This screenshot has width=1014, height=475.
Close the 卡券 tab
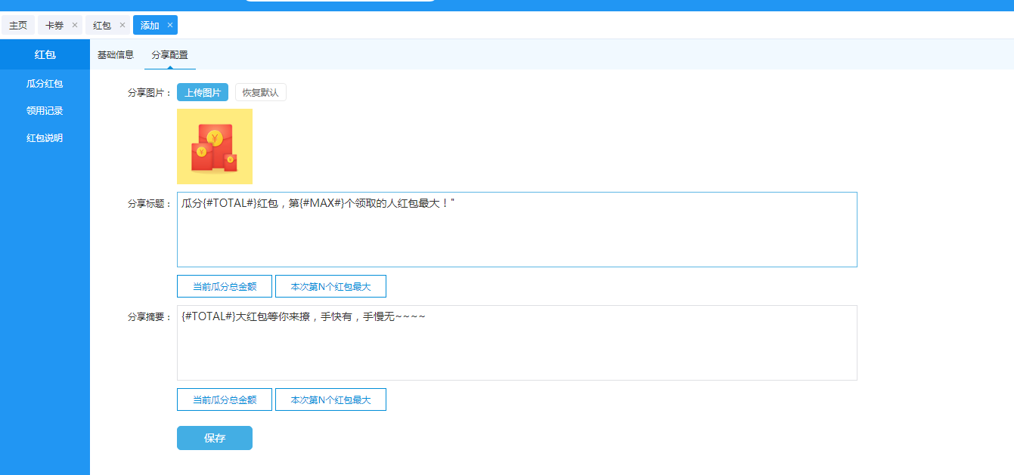click(x=75, y=25)
